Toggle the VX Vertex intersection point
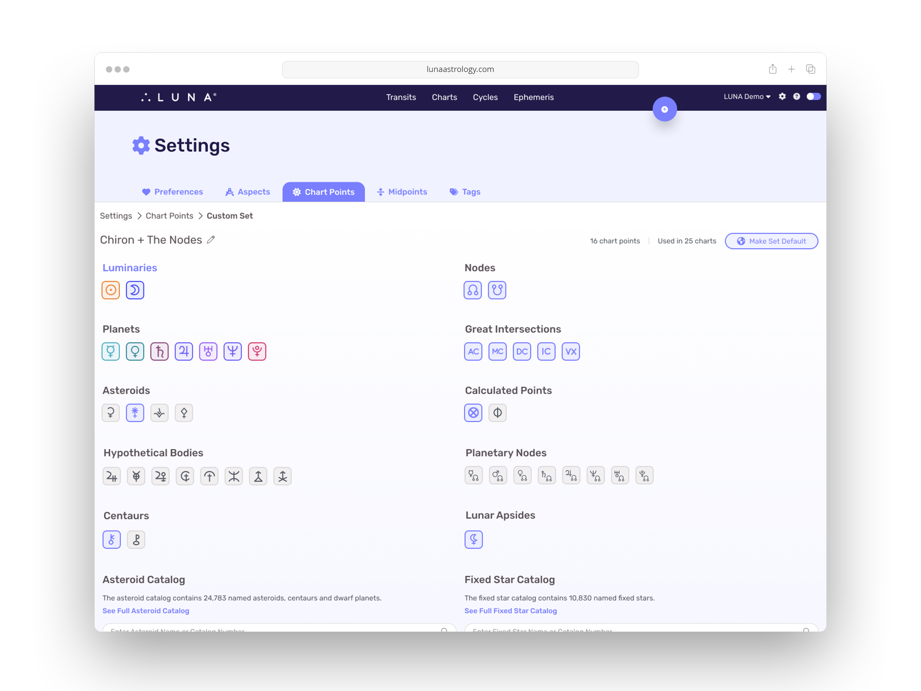This screenshot has height=691, width=921. [570, 352]
